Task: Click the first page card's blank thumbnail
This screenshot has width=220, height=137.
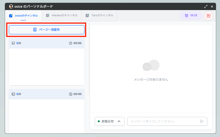Action: [47, 67]
